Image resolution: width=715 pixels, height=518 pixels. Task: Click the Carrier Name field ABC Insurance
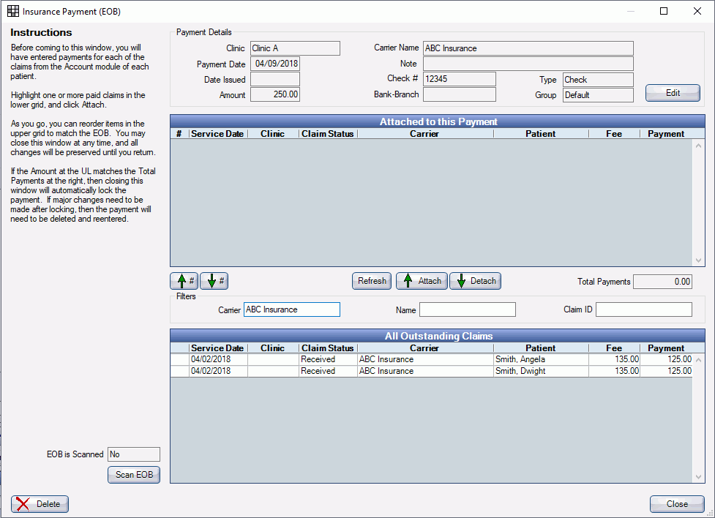(528, 48)
